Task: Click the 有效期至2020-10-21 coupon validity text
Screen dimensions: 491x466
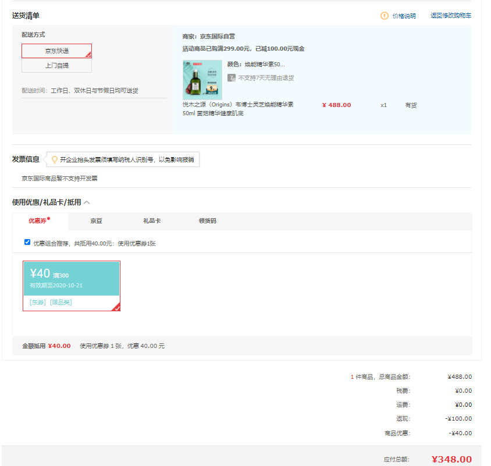Action: 56,285
